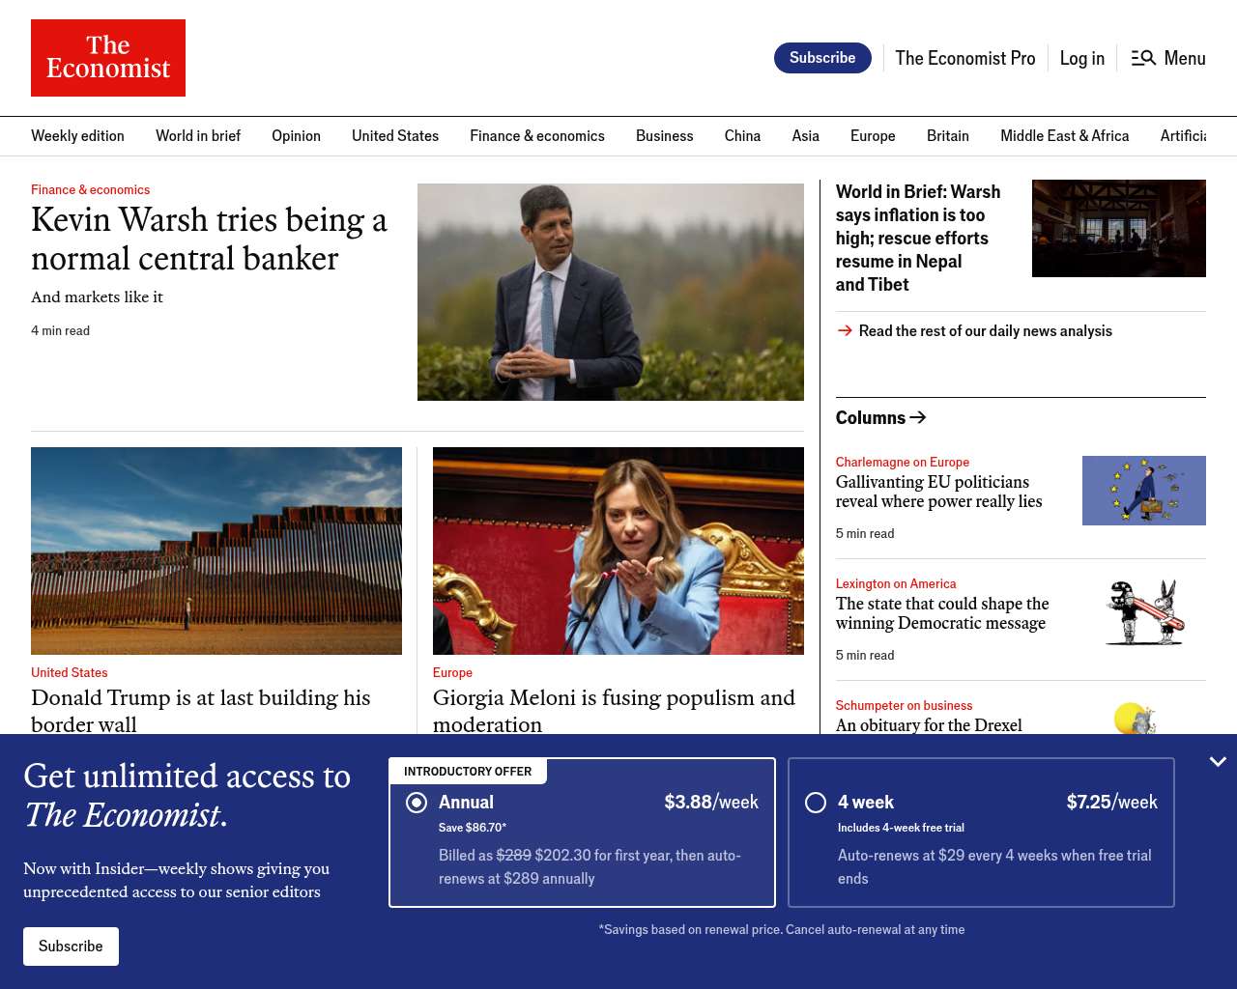Open the China section
Image resolution: width=1237 pixels, height=989 pixels.
[742, 136]
